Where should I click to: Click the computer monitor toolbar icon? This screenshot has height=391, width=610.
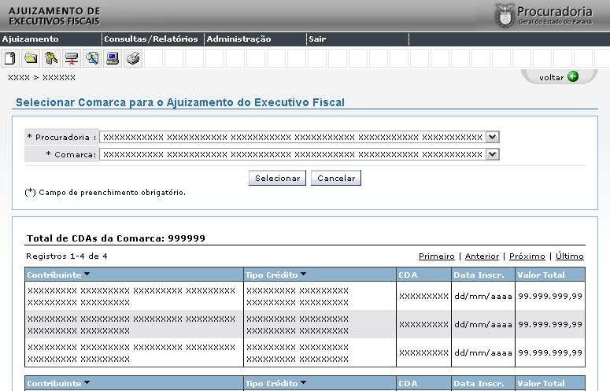(x=113, y=58)
